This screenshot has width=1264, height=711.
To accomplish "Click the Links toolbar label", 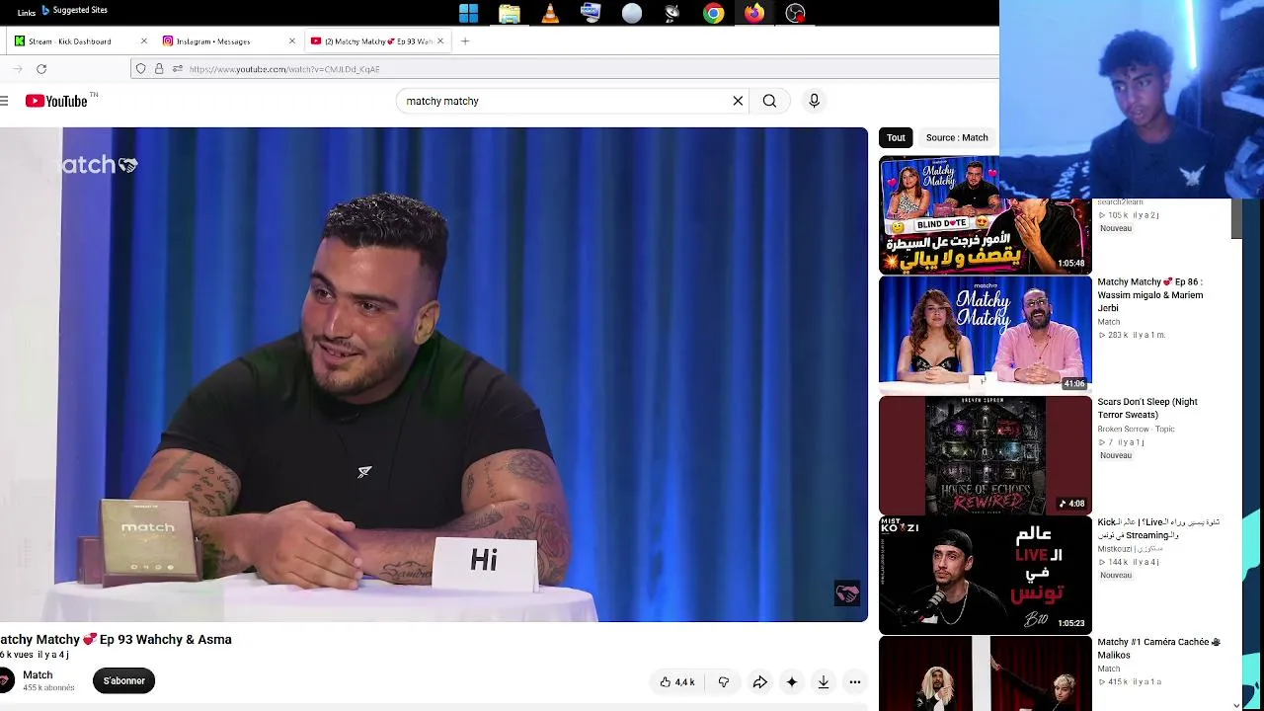I will pos(27,13).
